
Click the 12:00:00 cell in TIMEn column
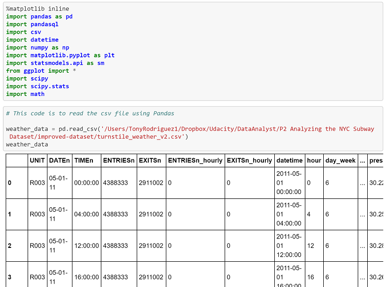point(86,246)
